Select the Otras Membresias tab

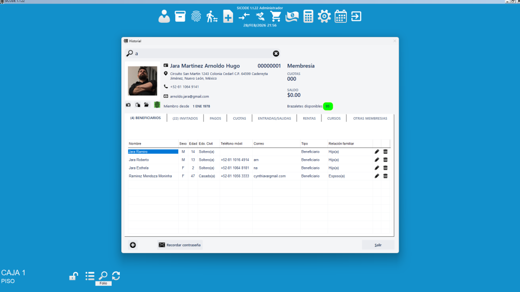tap(370, 118)
